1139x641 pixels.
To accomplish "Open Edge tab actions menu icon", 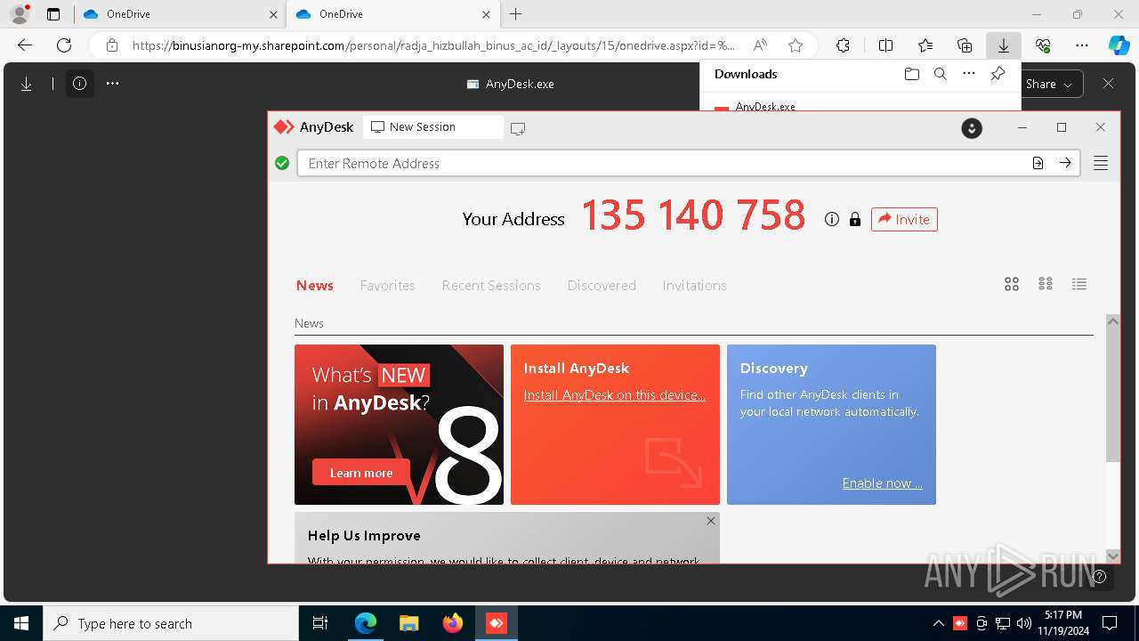I will pyautogui.click(x=53, y=14).
